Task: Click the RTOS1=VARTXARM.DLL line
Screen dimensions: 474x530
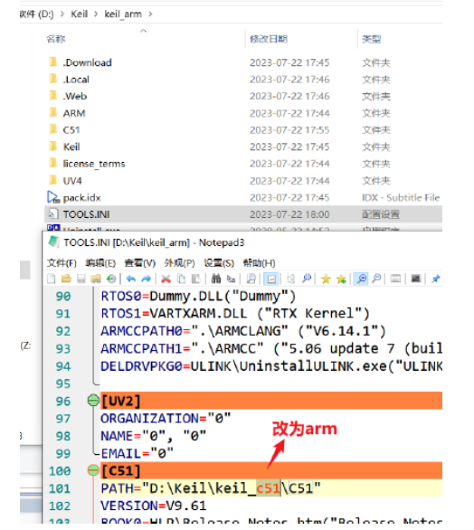Action: click(x=235, y=313)
